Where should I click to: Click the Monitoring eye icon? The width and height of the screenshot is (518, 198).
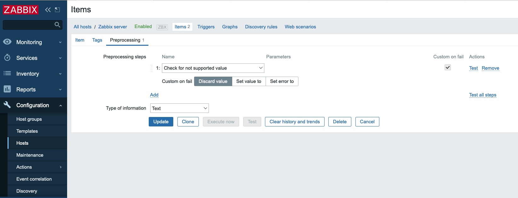pyautogui.click(x=7, y=42)
